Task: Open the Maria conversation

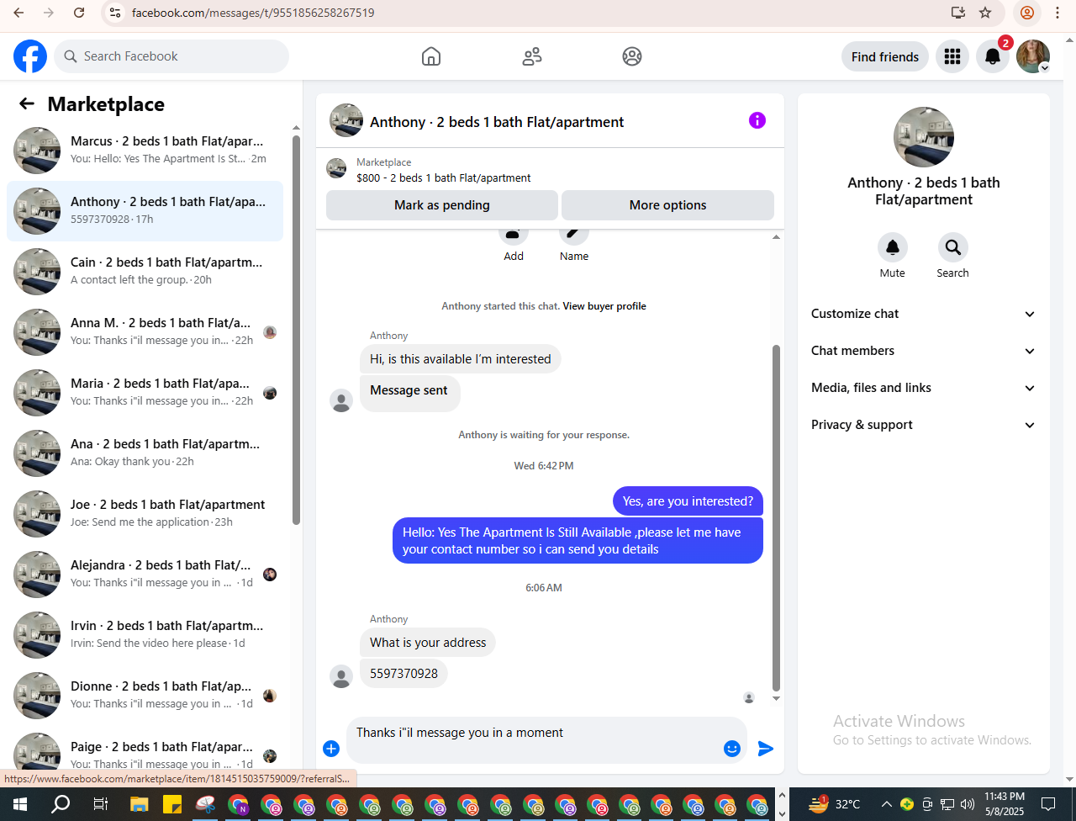Action: click(x=145, y=393)
